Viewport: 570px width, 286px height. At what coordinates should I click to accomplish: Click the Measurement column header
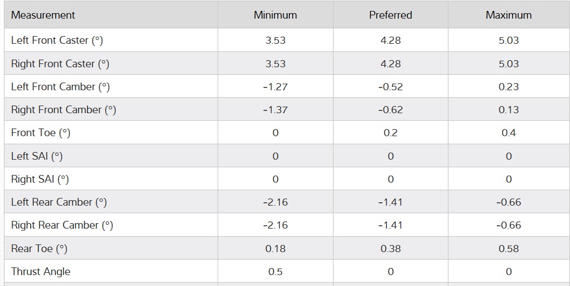tap(43, 15)
